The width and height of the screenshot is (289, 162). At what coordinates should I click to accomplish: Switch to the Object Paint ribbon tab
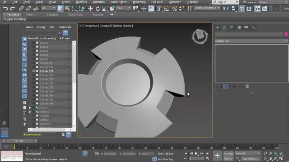click(x=75, y=14)
